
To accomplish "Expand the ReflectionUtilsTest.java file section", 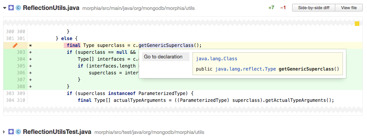I will 4,132.
